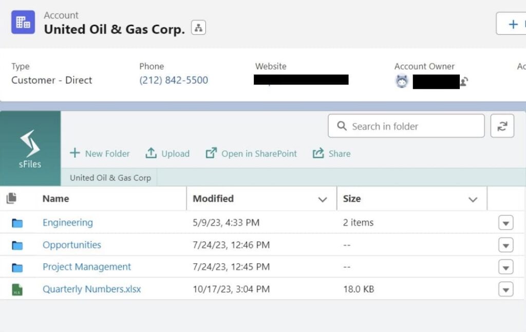
Task: Open the Opportunities folder link
Action: [x=72, y=245]
